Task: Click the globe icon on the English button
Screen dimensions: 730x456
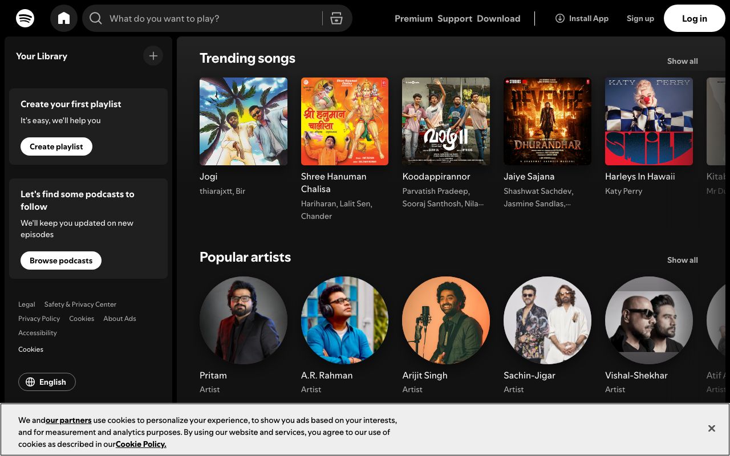Action: [x=30, y=382]
